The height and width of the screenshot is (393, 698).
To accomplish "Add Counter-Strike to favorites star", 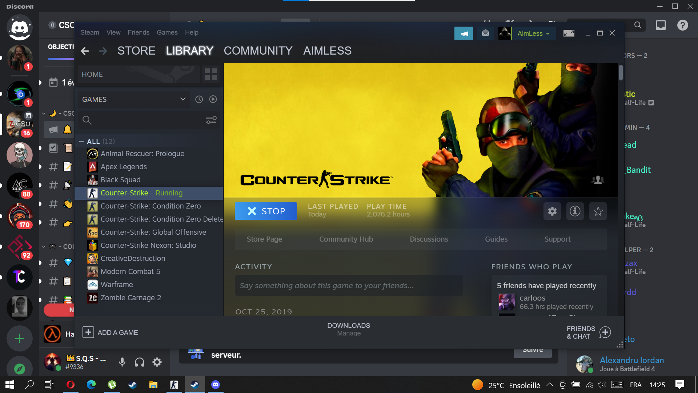I will coord(598,211).
